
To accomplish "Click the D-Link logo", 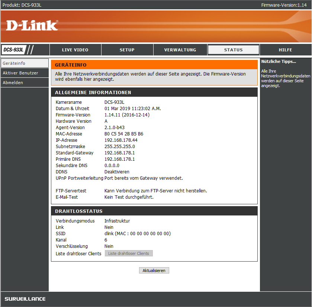I will click(32, 25).
